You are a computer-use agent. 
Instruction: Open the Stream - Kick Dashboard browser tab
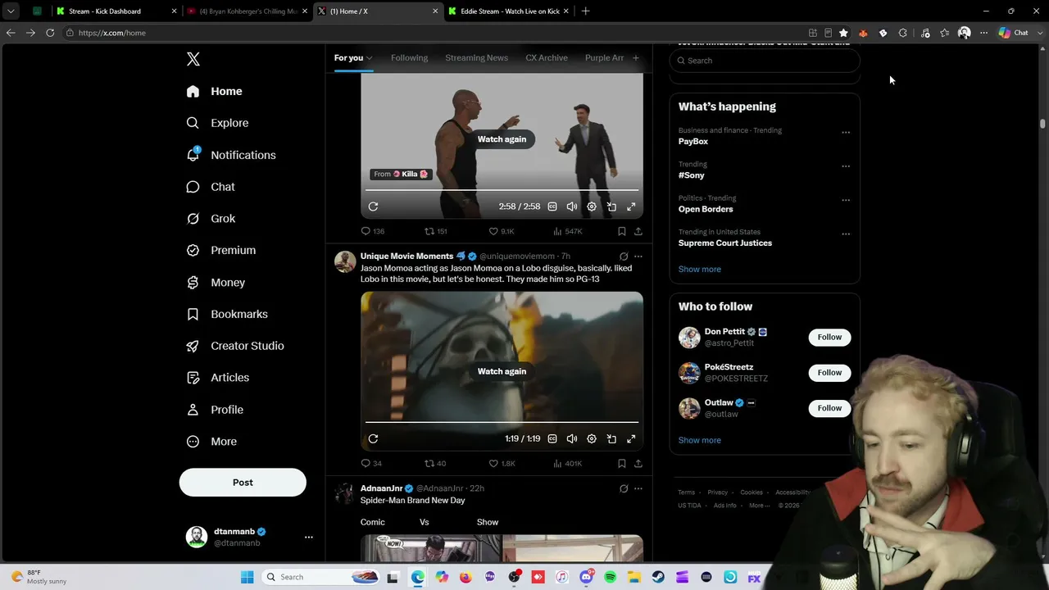(116, 11)
